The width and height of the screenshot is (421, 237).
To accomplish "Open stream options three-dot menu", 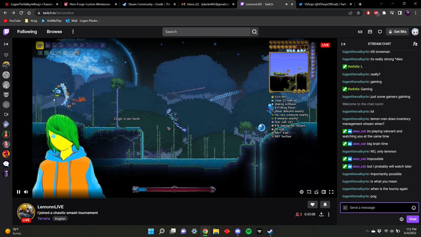I will (329, 214).
